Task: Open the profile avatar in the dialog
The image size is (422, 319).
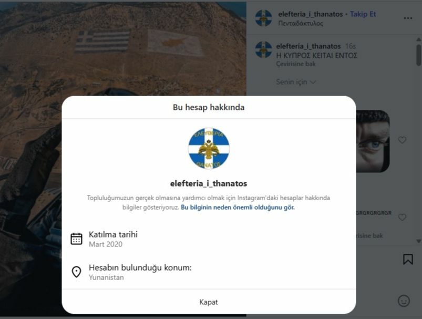Action: (209, 148)
